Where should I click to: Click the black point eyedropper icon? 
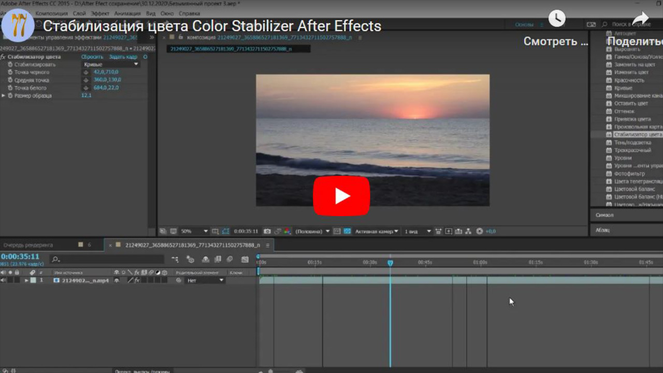click(x=86, y=72)
